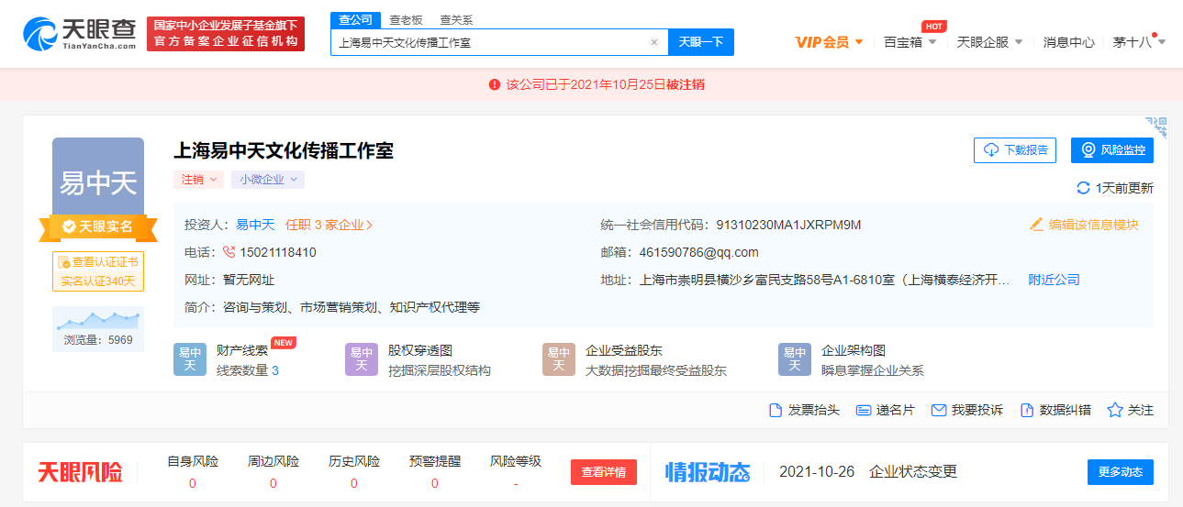Viewport: 1183px width, 507px height.
Task: Click the 查看认证证书 certificate box
Action: tap(98, 271)
